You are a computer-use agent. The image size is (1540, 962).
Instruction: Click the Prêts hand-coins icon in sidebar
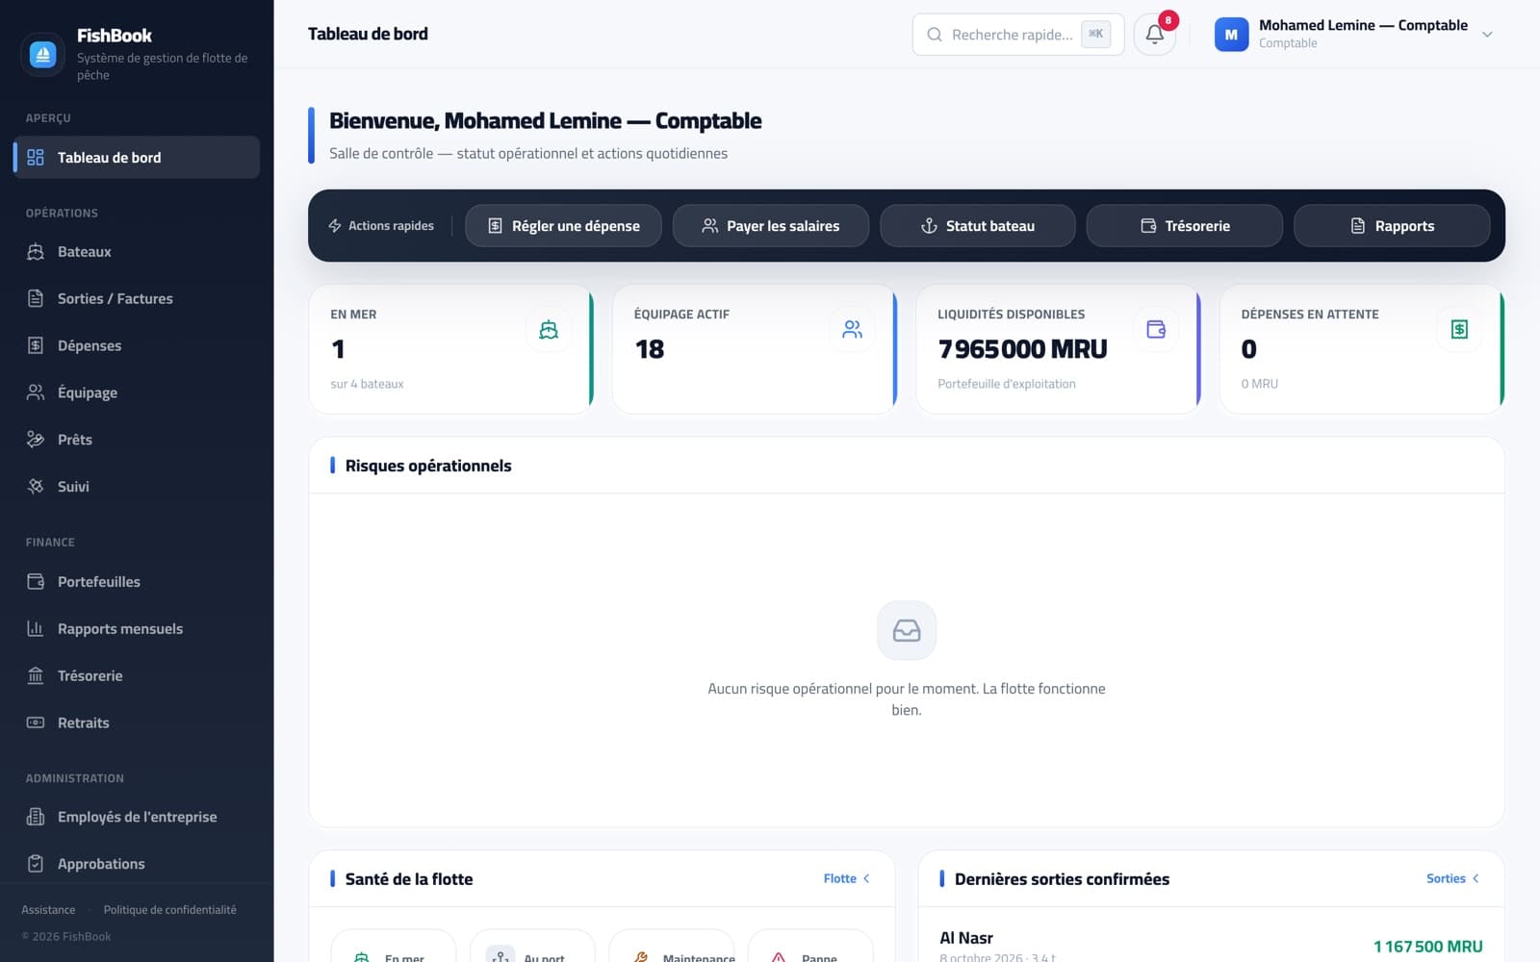coord(36,440)
